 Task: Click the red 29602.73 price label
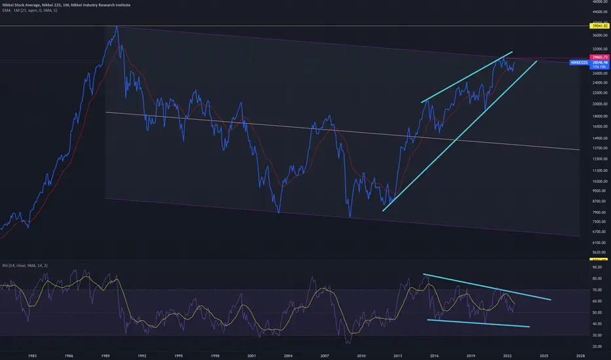[599, 57]
